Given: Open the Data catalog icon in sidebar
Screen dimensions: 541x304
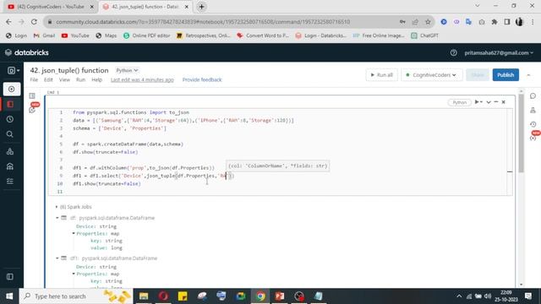Looking at the screenshot, I should (x=10, y=166).
